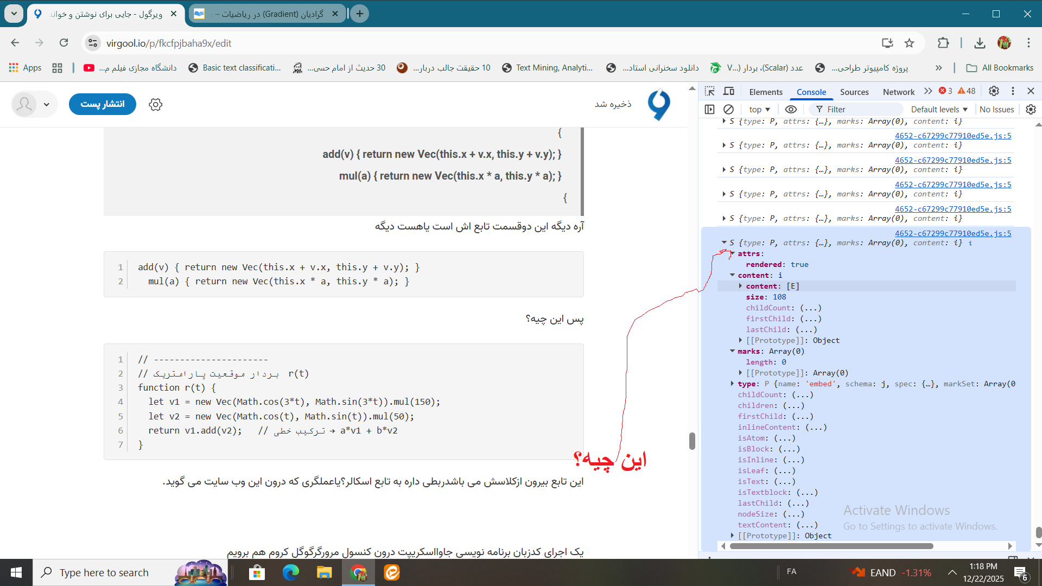Viewport: 1042px width, 586px height.
Task: Open the Default levels dropdown
Action: 939,109
